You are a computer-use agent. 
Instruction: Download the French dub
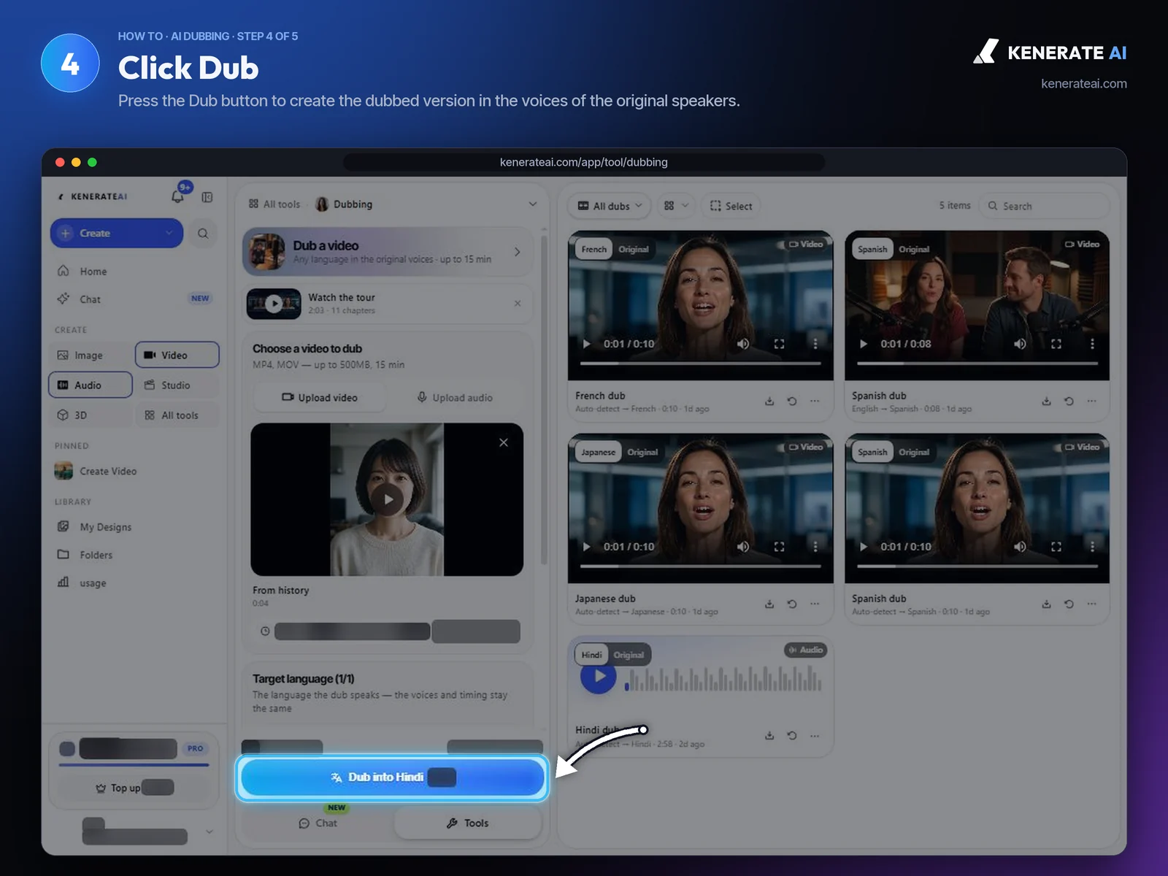click(x=769, y=401)
